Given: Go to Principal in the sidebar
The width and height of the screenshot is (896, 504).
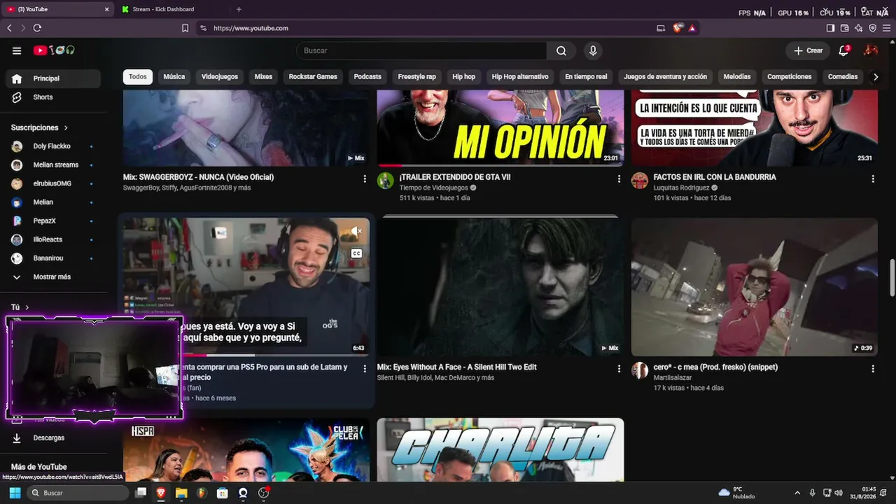Looking at the screenshot, I should (54, 78).
